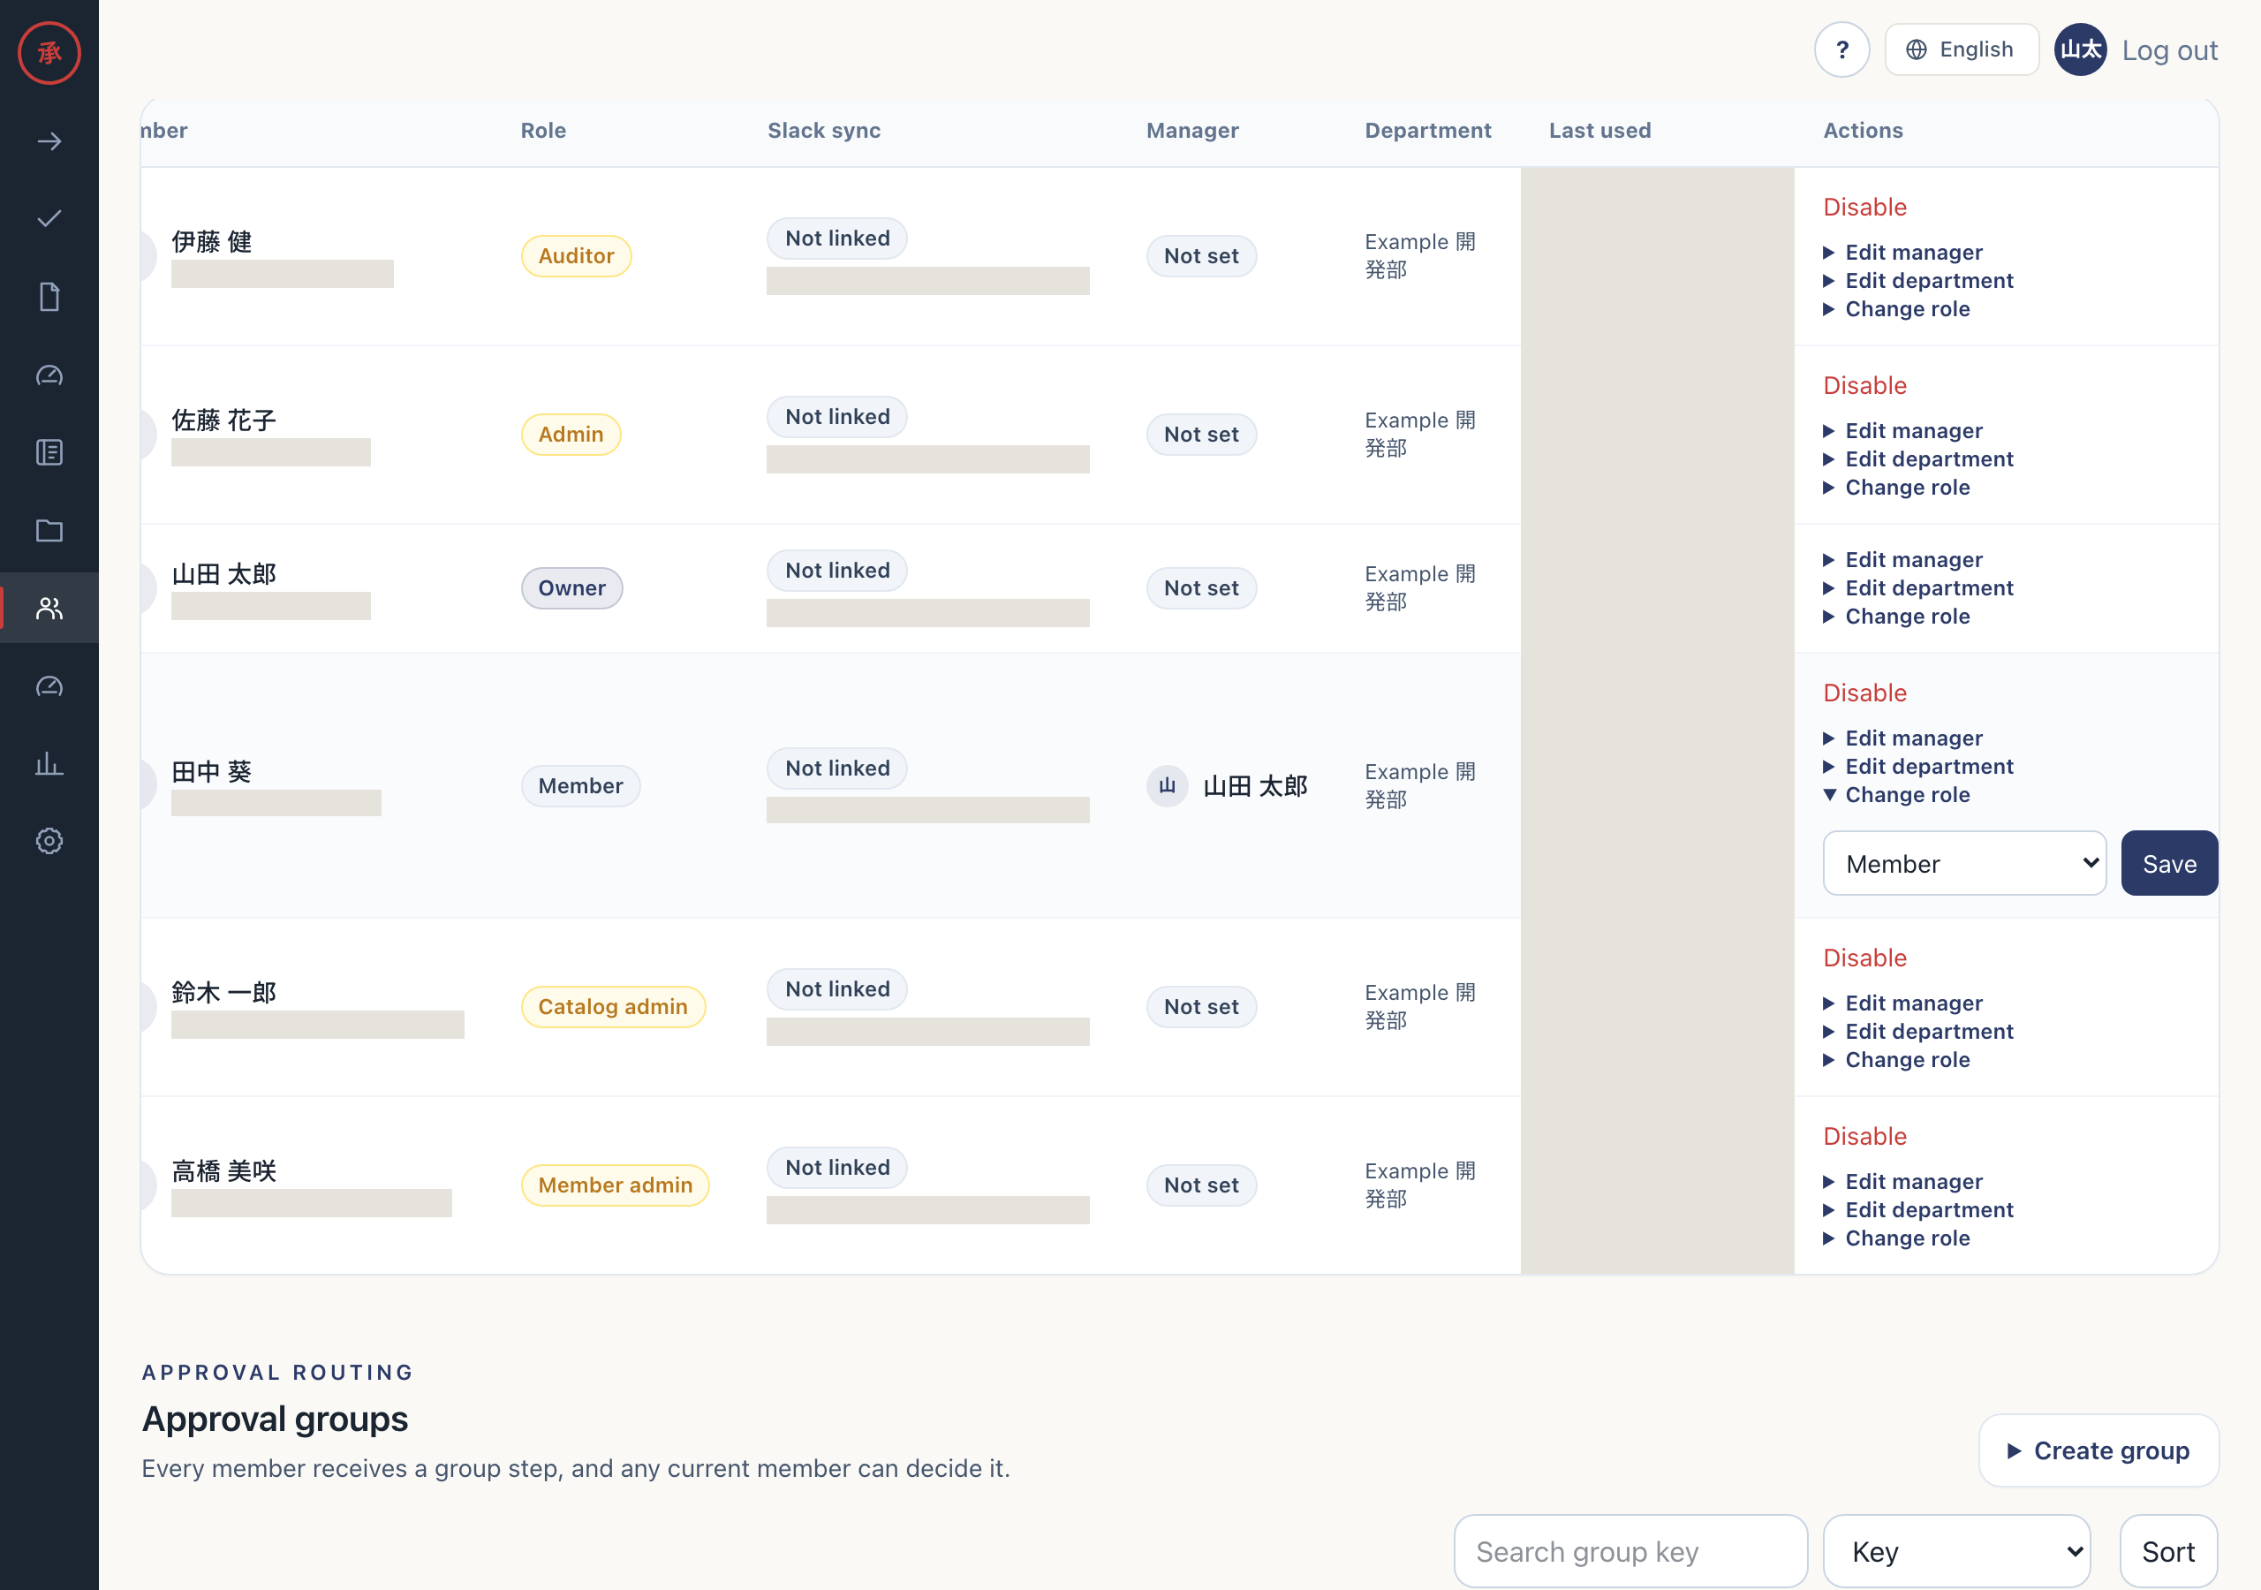
Task: Expand Create group
Action: point(2098,1450)
